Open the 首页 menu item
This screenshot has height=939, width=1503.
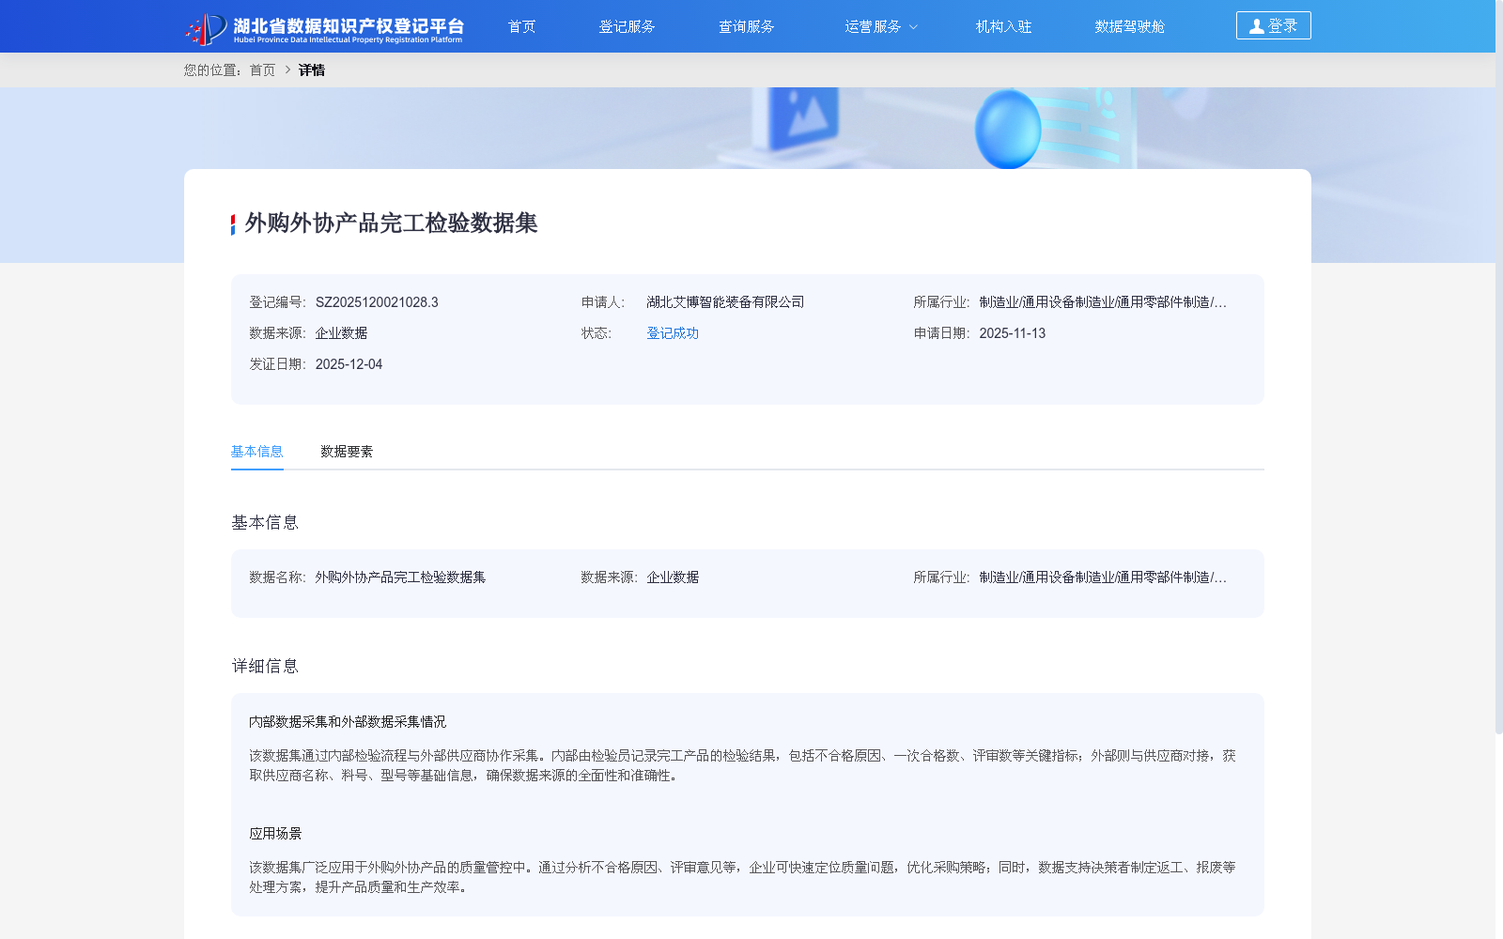[x=522, y=26]
